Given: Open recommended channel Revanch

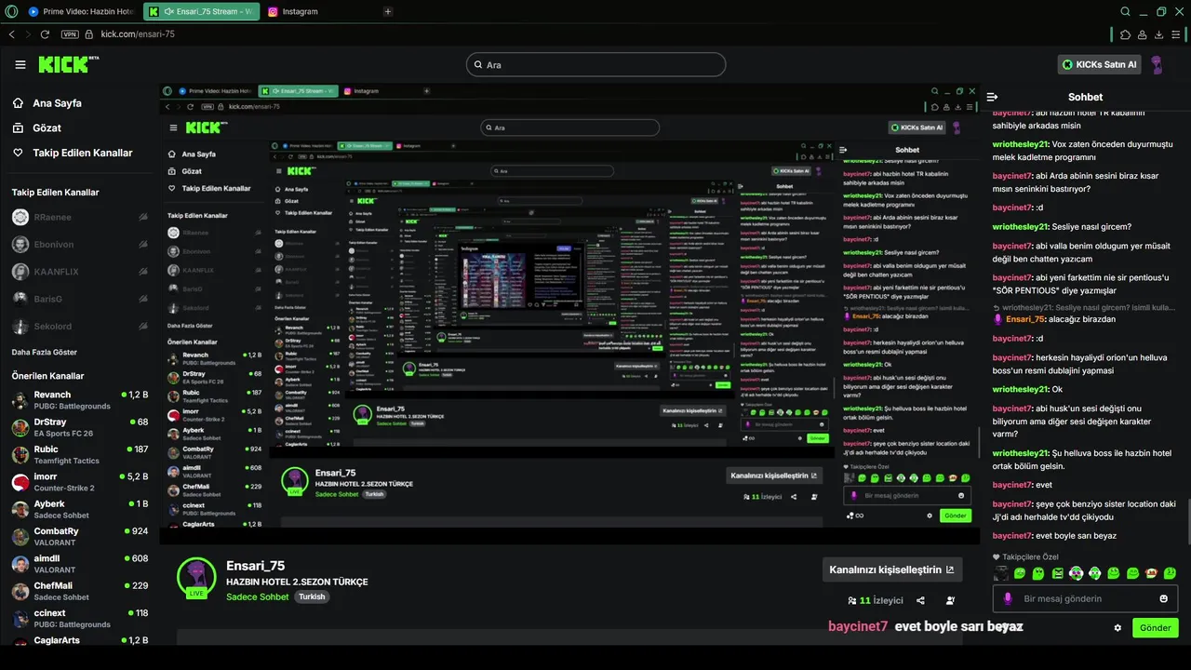Looking at the screenshot, I should point(78,400).
